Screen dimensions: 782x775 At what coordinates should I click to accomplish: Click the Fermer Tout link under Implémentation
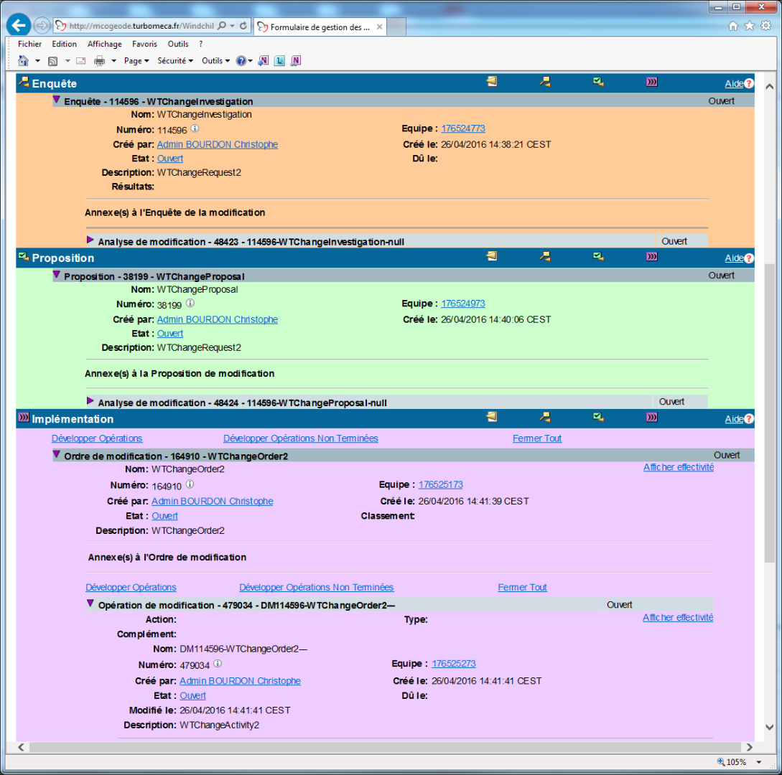click(x=537, y=438)
